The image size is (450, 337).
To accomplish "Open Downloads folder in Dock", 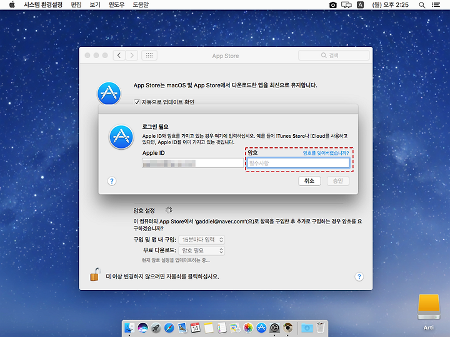I will (x=307, y=328).
